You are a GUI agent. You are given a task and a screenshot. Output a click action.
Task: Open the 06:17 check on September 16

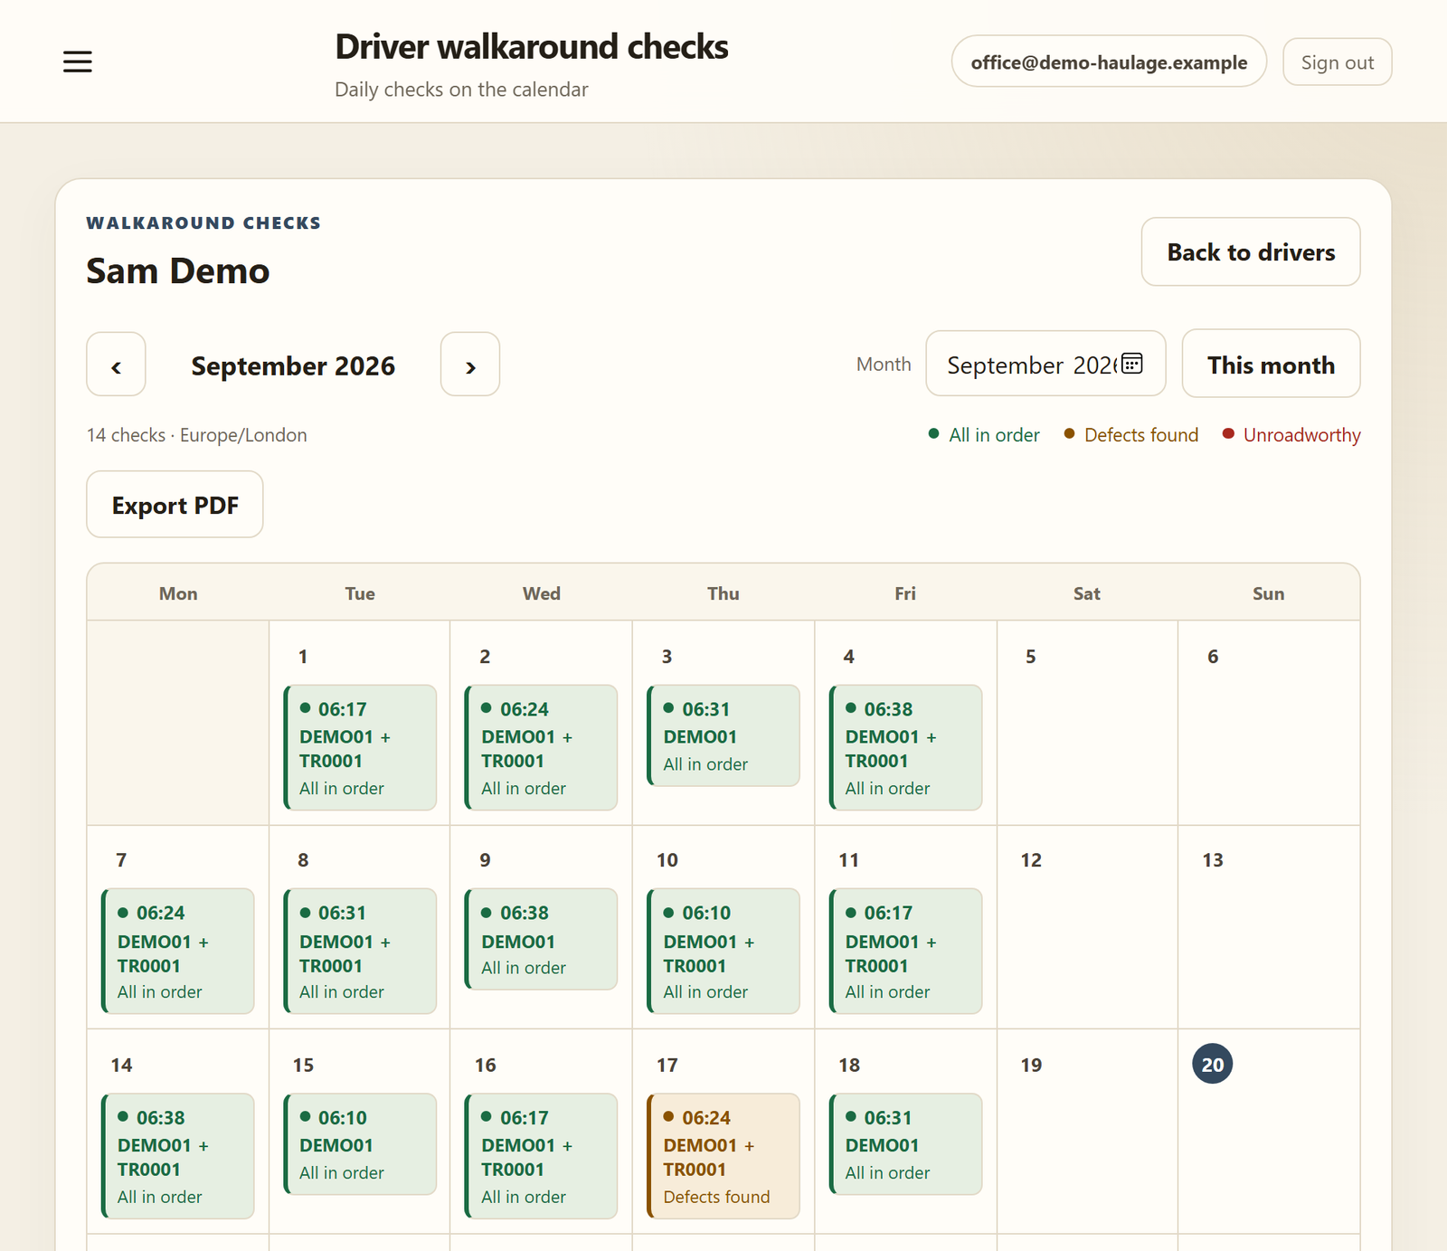point(542,1156)
